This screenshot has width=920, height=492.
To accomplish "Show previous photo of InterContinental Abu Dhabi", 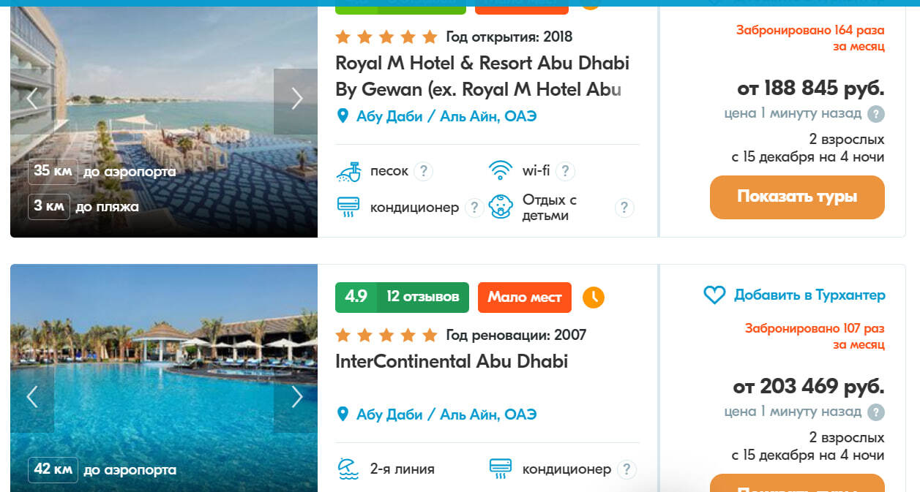I will tap(32, 397).
